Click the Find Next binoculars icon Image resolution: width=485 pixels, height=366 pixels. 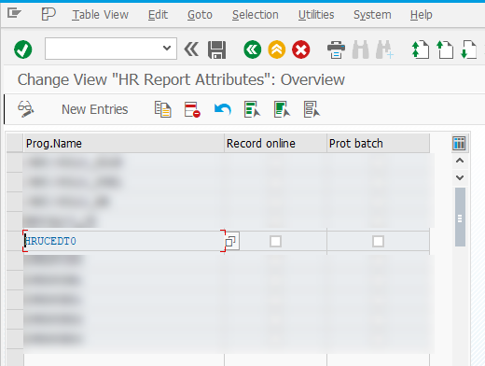(384, 49)
